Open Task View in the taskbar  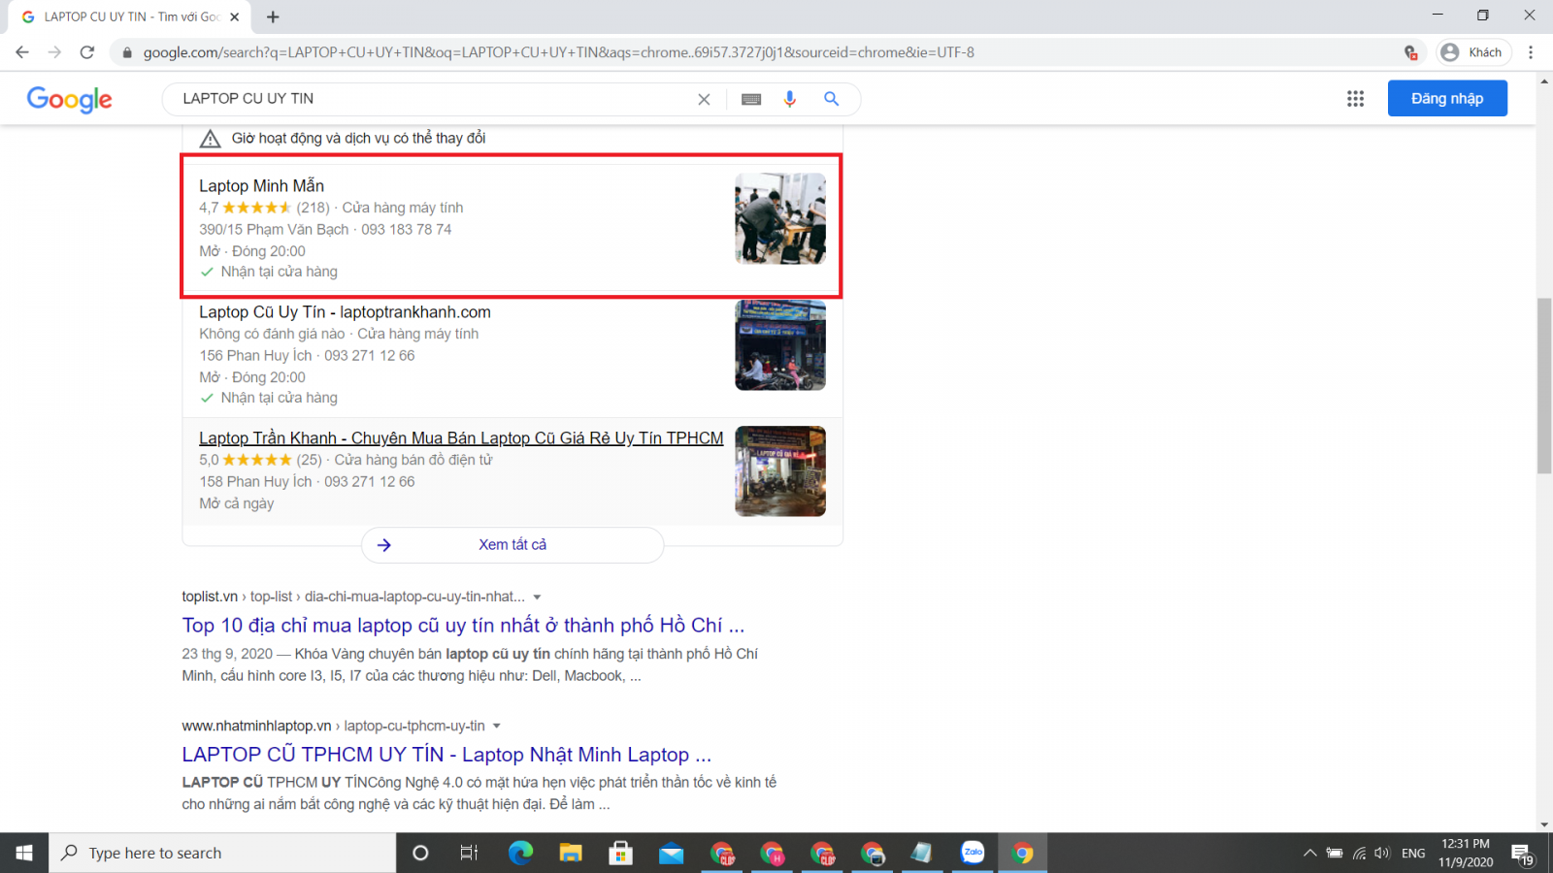pos(469,853)
